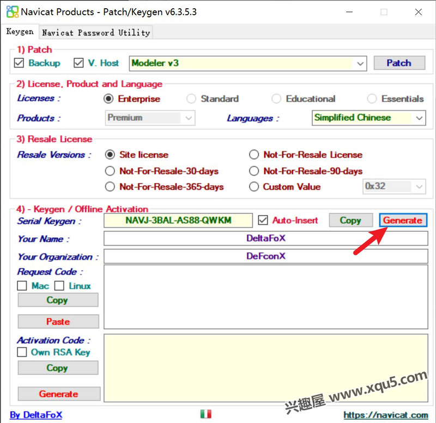Screen dimensions: 436x423
Task: Enable the Own RSA Key checkbox
Action: (22, 352)
